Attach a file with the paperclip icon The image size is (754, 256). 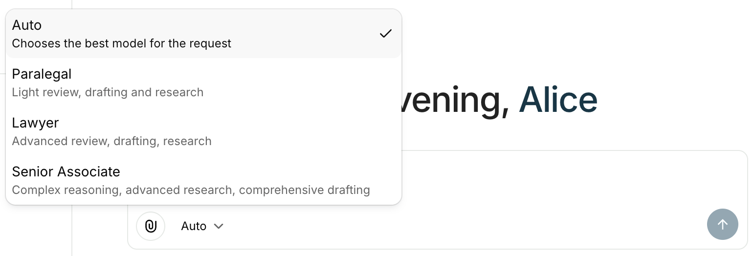(151, 226)
